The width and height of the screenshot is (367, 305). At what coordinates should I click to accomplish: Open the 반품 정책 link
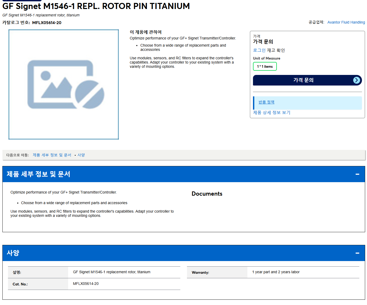click(x=266, y=102)
